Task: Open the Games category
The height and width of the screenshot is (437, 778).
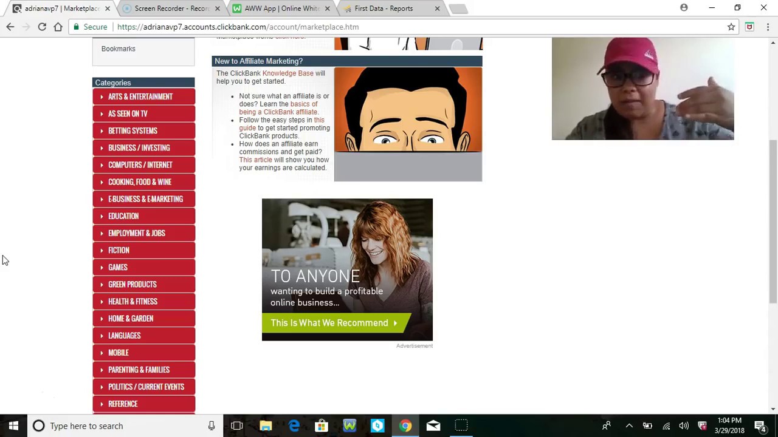Action: 143,267
